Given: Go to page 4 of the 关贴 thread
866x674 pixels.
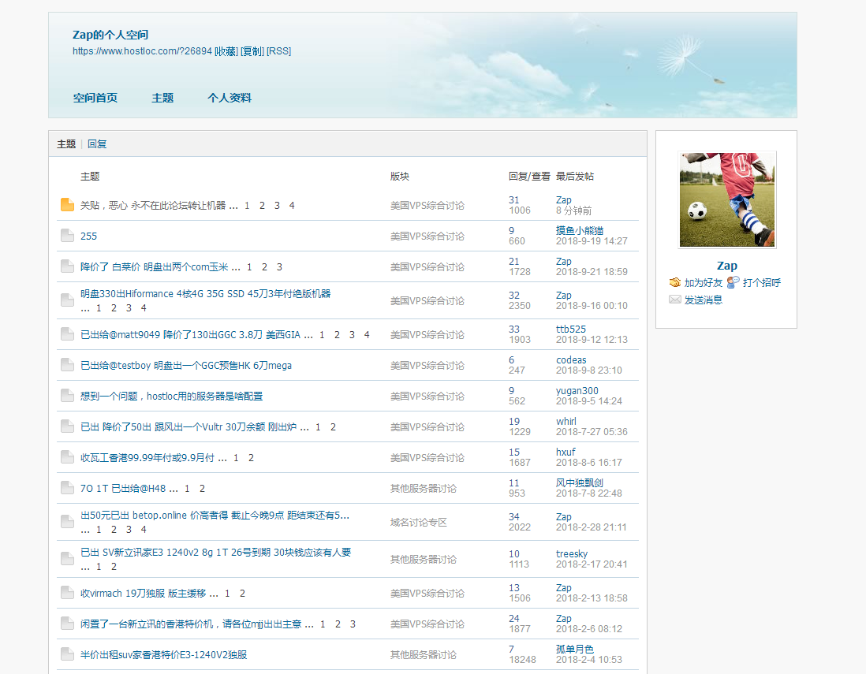Looking at the screenshot, I should 292,205.
